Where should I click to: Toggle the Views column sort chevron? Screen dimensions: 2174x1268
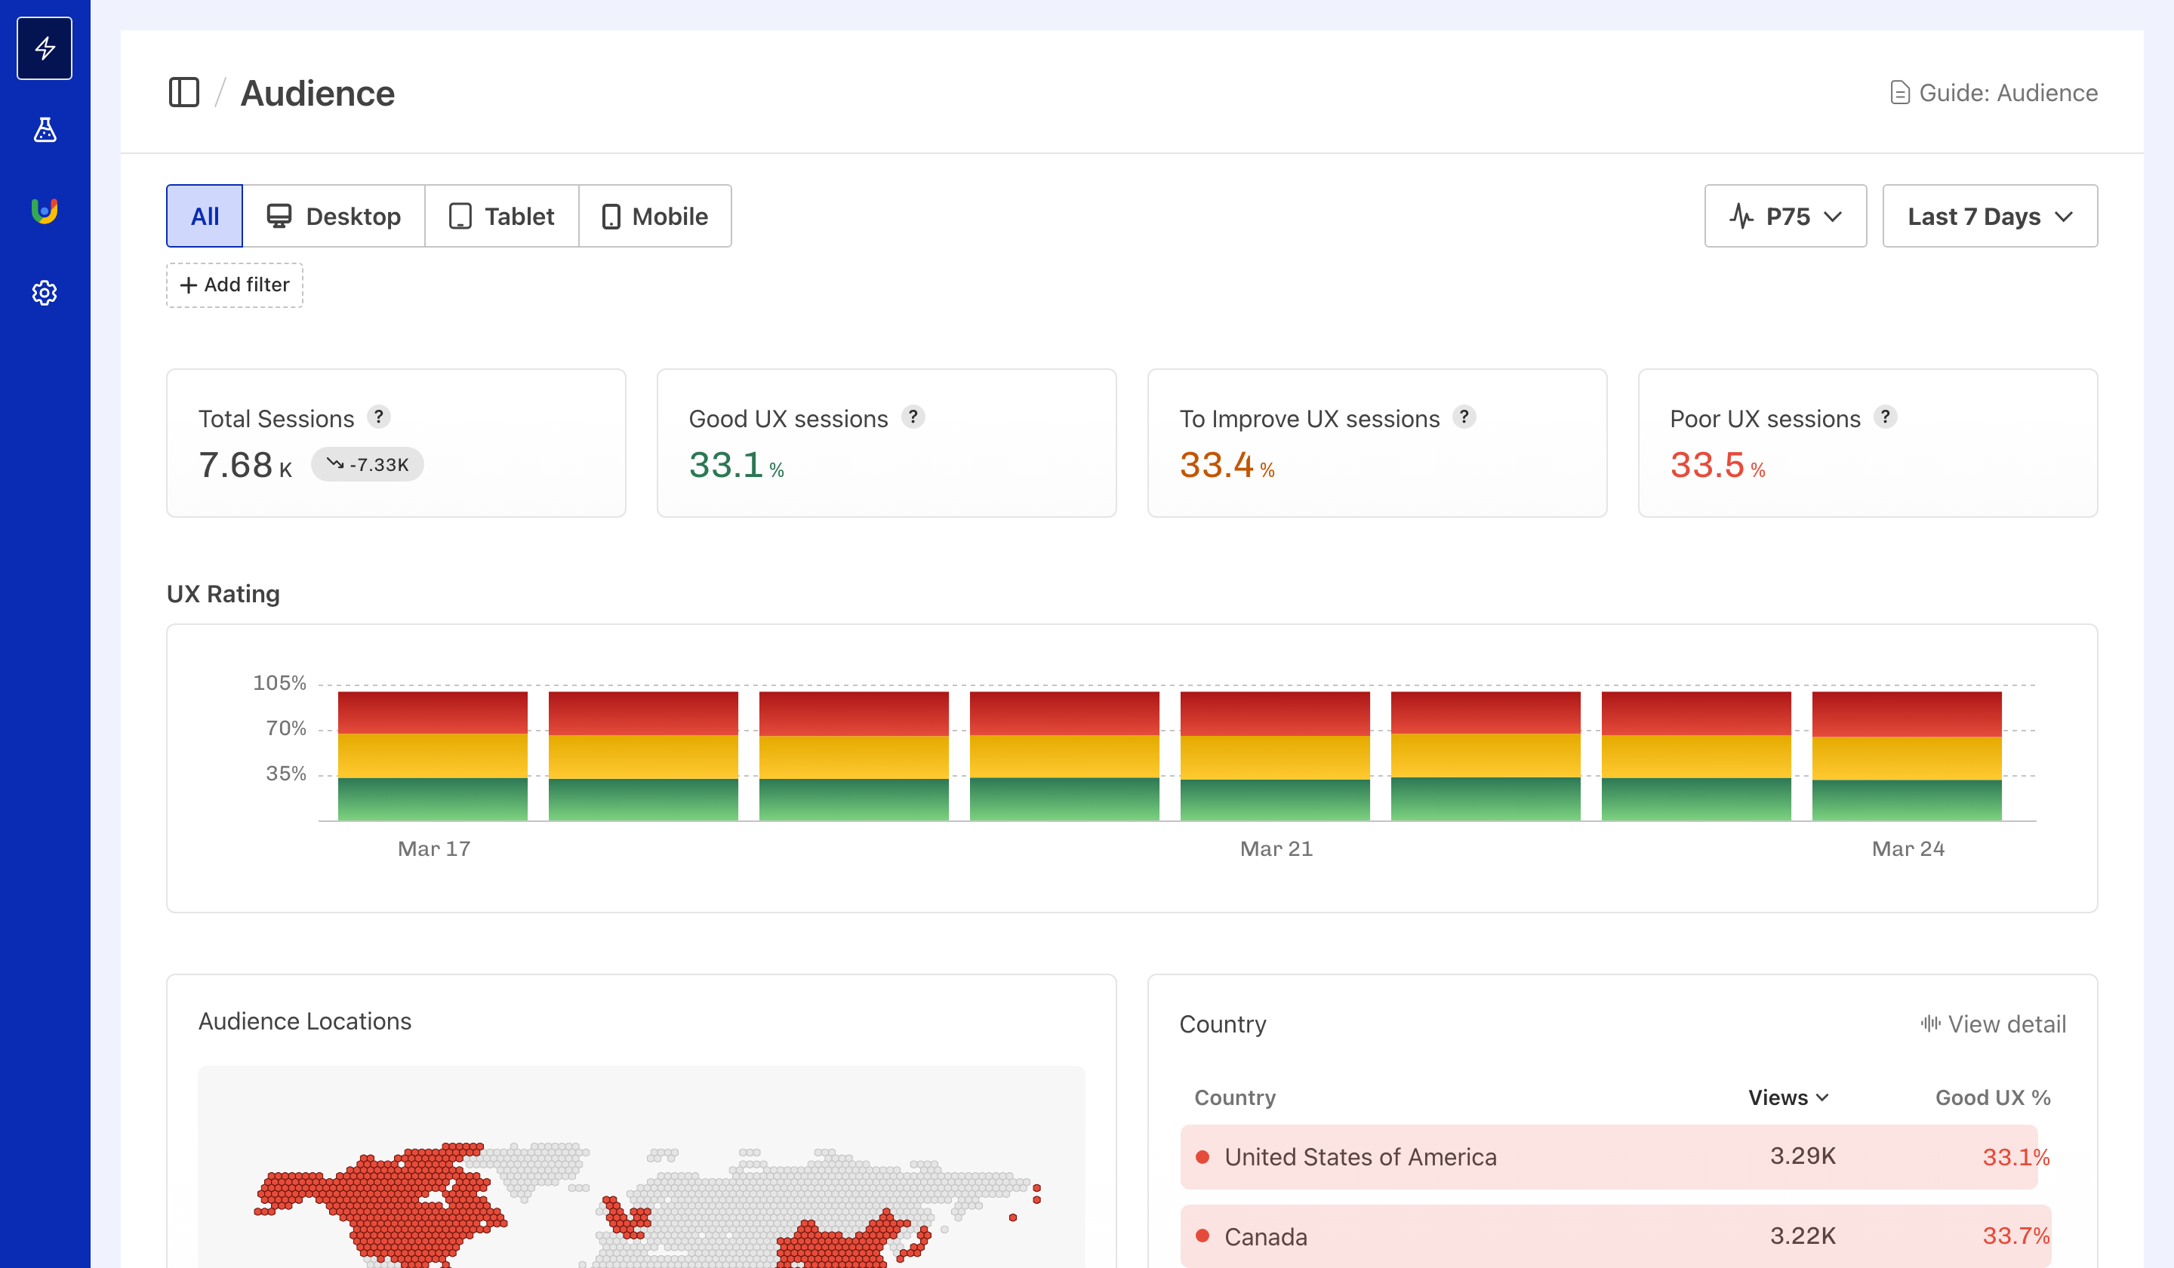1823,1097
